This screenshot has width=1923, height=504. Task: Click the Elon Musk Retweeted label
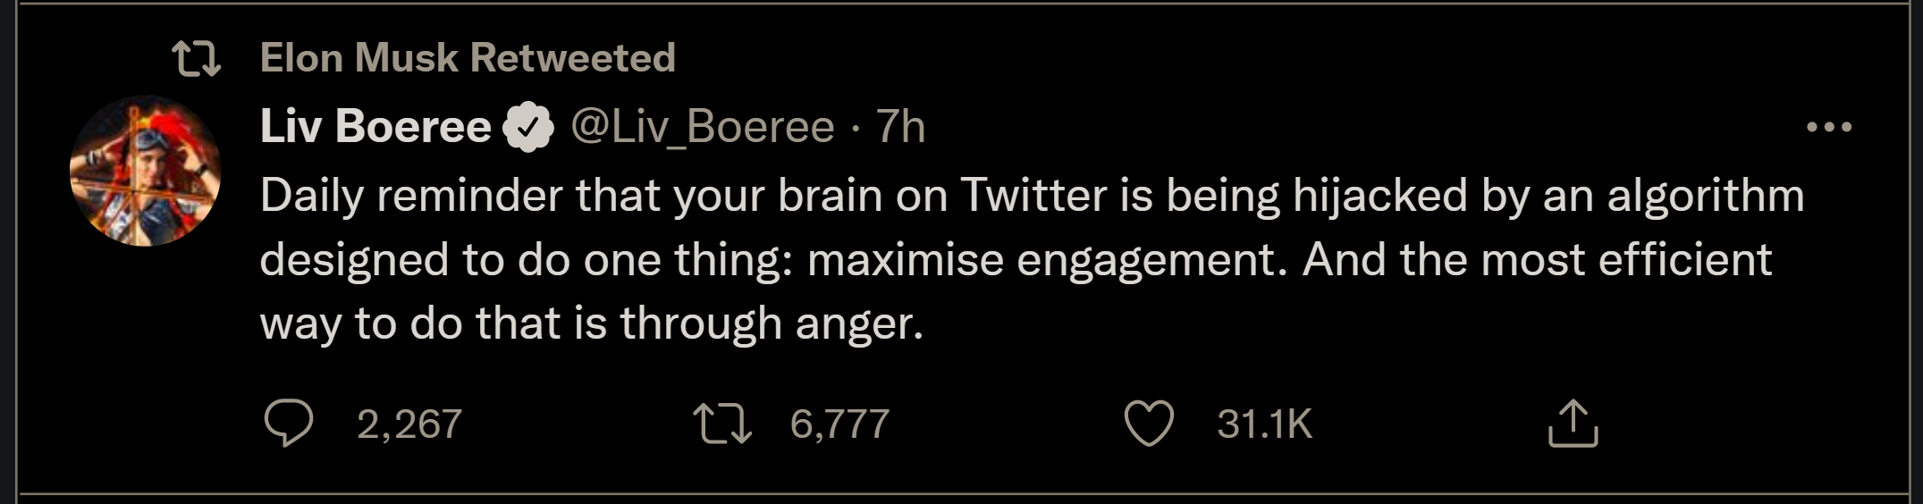coord(468,58)
